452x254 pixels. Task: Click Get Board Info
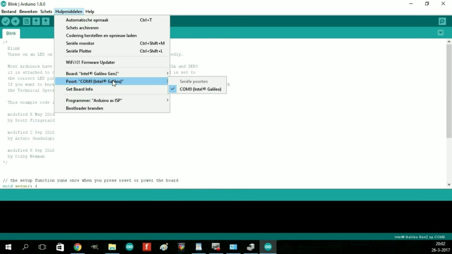pyautogui.click(x=112, y=89)
